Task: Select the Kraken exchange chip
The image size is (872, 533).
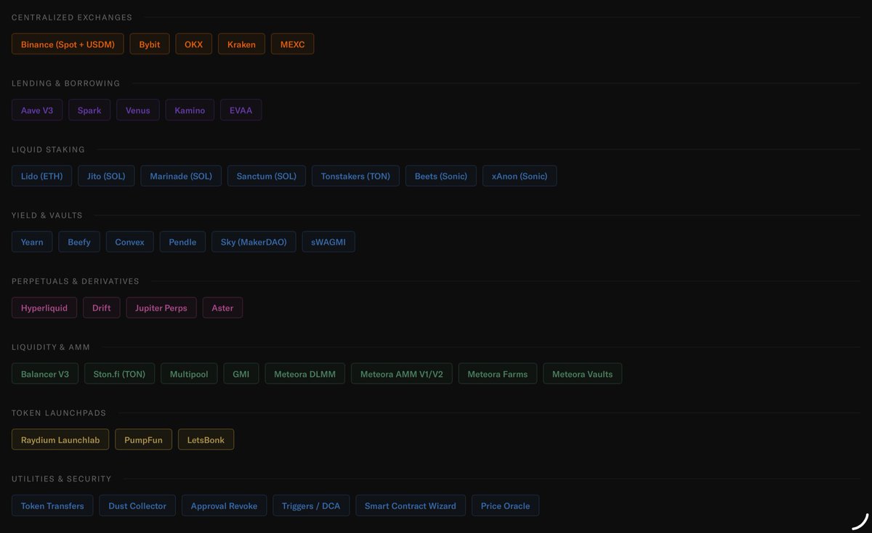Action: pyautogui.click(x=241, y=44)
